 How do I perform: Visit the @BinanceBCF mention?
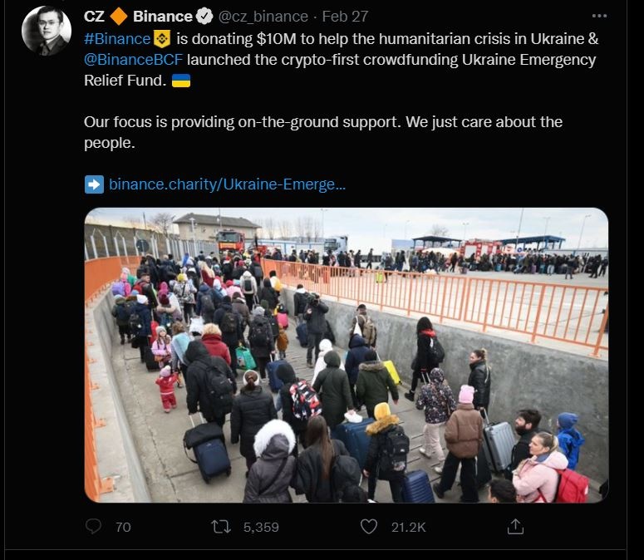click(x=133, y=60)
